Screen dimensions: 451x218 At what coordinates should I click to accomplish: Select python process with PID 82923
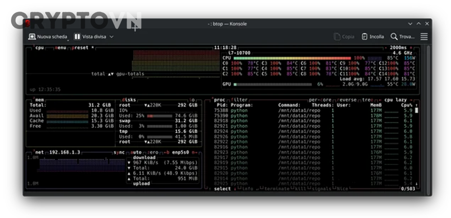click(313, 152)
